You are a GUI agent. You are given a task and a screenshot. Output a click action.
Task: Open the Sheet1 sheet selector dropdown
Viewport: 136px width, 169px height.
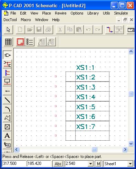point(130,163)
